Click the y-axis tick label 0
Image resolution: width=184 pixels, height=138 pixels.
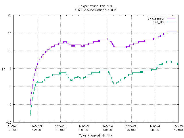pyautogui.click(x=10, y=87)
